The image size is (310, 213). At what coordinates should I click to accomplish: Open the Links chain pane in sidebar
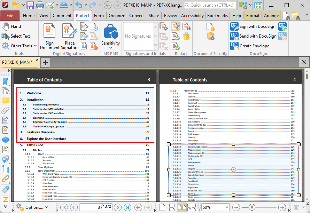click(6, 179)
